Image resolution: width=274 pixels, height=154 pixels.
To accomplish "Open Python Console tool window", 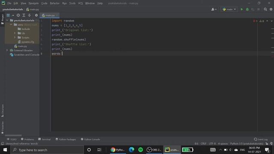I will (x=90, y=139).
